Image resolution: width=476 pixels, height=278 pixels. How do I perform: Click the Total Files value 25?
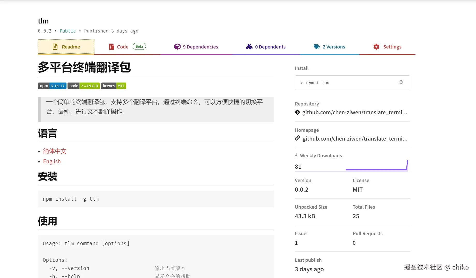click(356, 216)
